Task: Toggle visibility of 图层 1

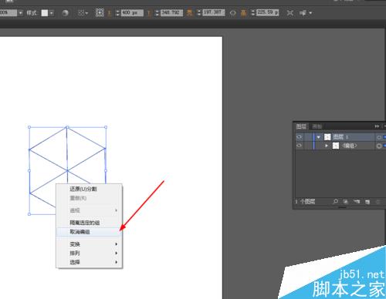Action: pos(299,137)
